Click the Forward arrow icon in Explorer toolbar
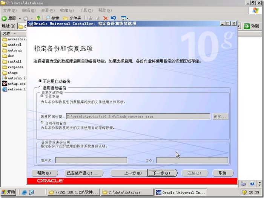The image size is (264, 198). pos(26,18)
